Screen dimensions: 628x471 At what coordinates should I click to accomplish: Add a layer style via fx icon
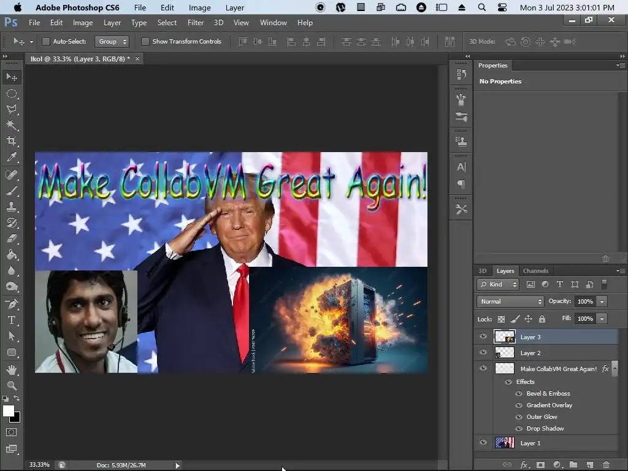[x=524, y=465]
